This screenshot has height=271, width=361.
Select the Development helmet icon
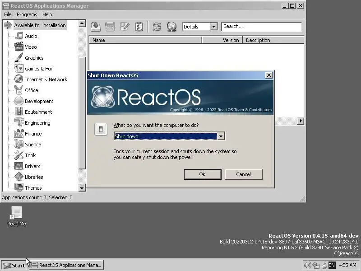(19, 101)
